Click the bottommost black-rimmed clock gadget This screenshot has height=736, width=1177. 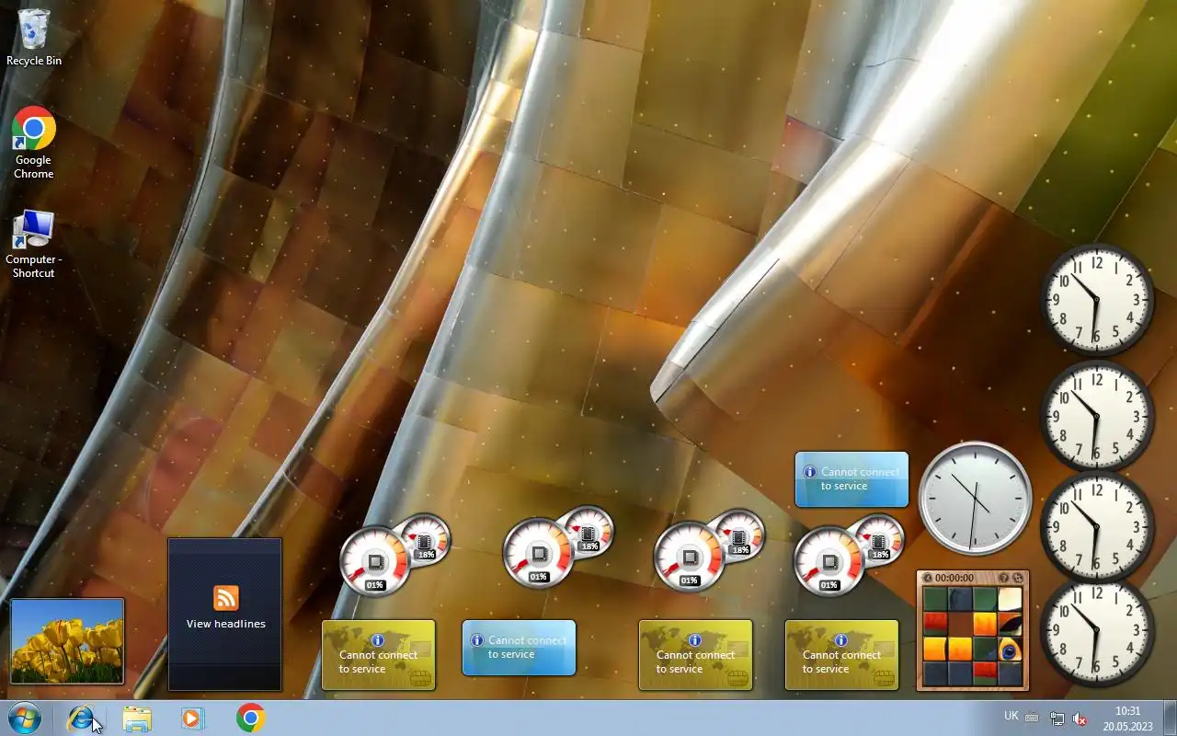[1097, 631]
